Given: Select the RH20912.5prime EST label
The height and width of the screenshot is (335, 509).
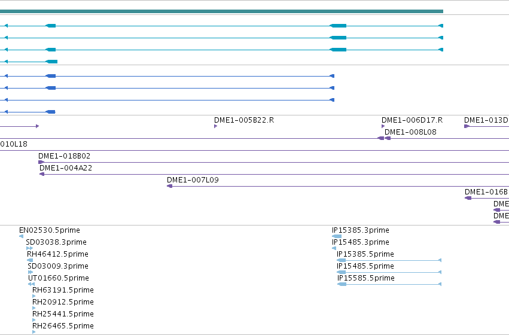Looking at the screenshot, I should 63,302.
